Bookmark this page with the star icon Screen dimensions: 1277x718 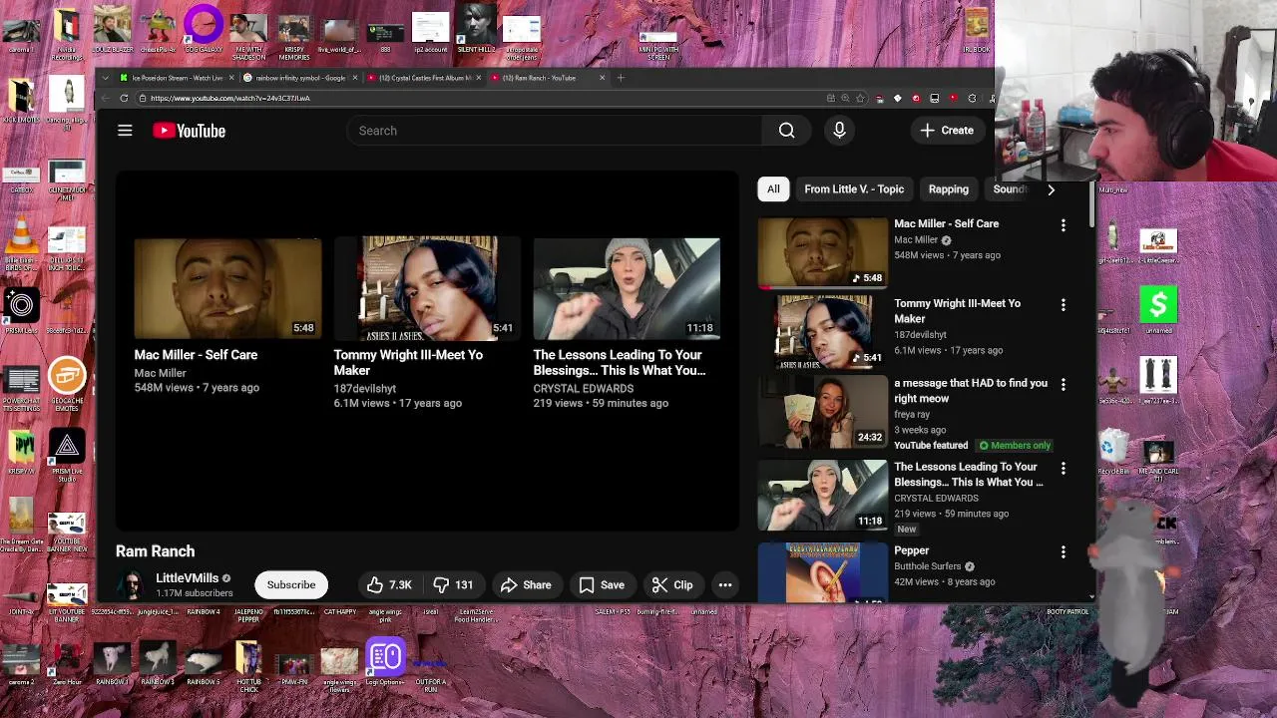tap(860, 99)
